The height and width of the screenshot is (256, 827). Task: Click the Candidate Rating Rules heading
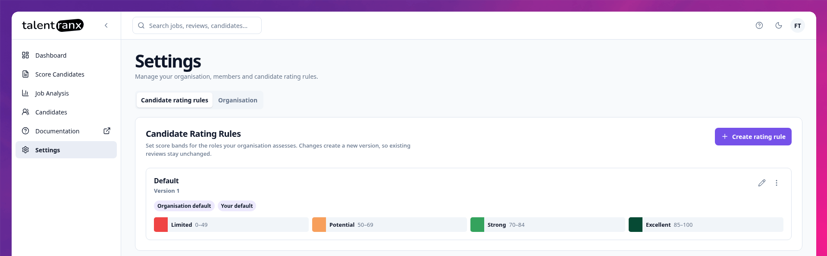coord(193,134)
